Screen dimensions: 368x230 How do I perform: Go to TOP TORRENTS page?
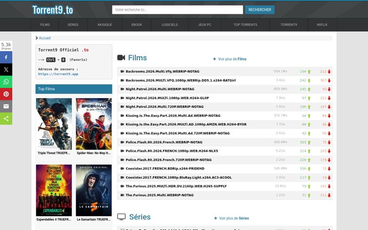coord(245,25)
